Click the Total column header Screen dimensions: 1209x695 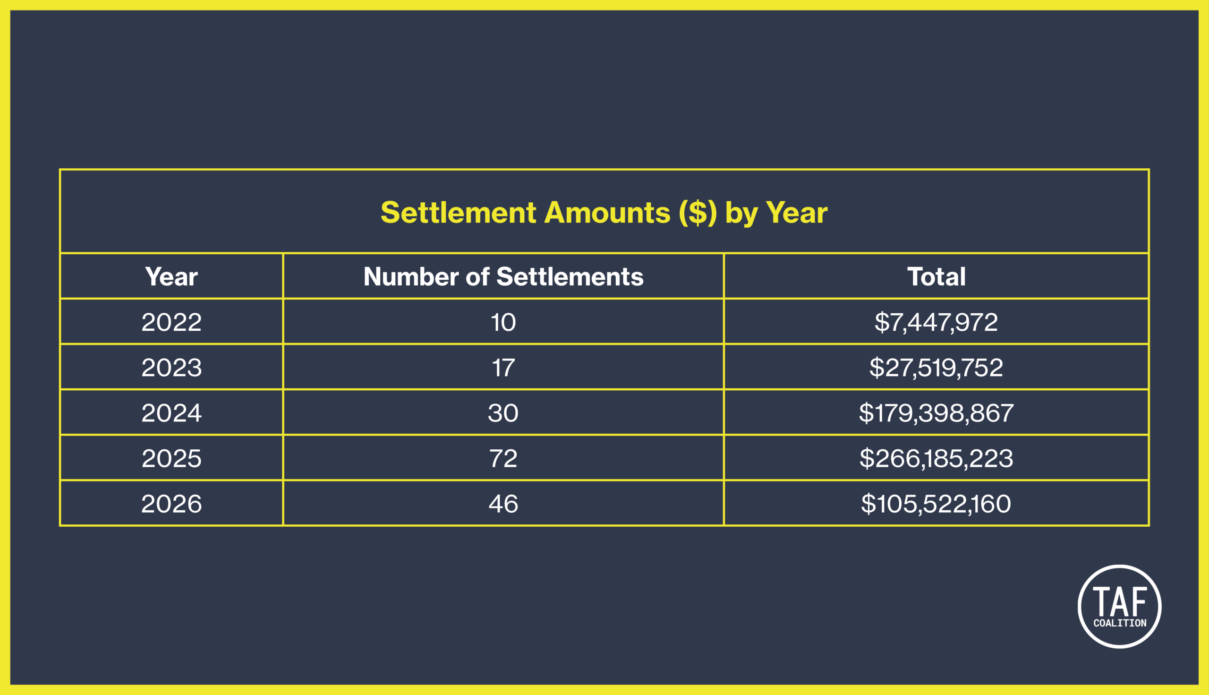coord(936,276)
